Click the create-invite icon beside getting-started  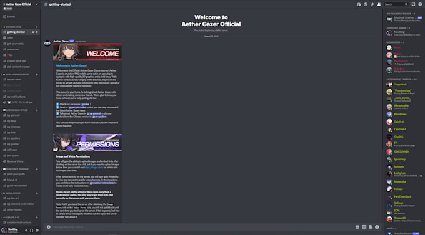pos(33,32)
